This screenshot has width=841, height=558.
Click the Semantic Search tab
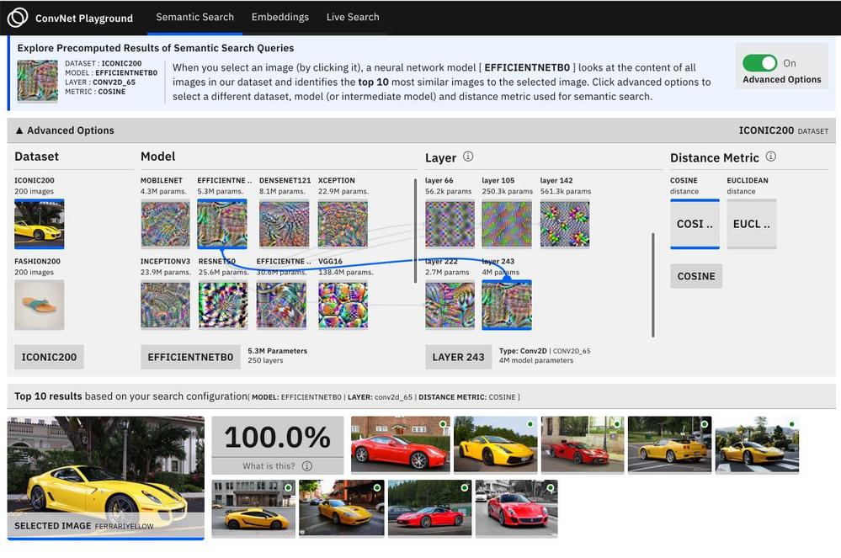click(x=194, y=17)
